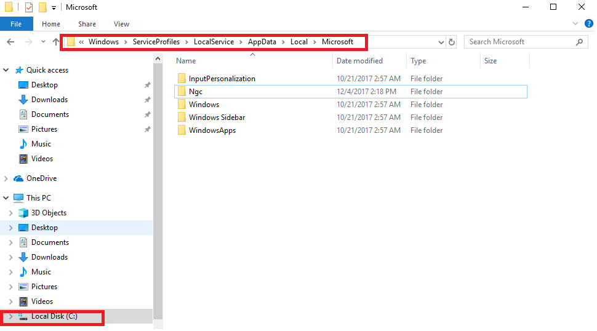Go forward with the Forward arrow

coord(28,42)
